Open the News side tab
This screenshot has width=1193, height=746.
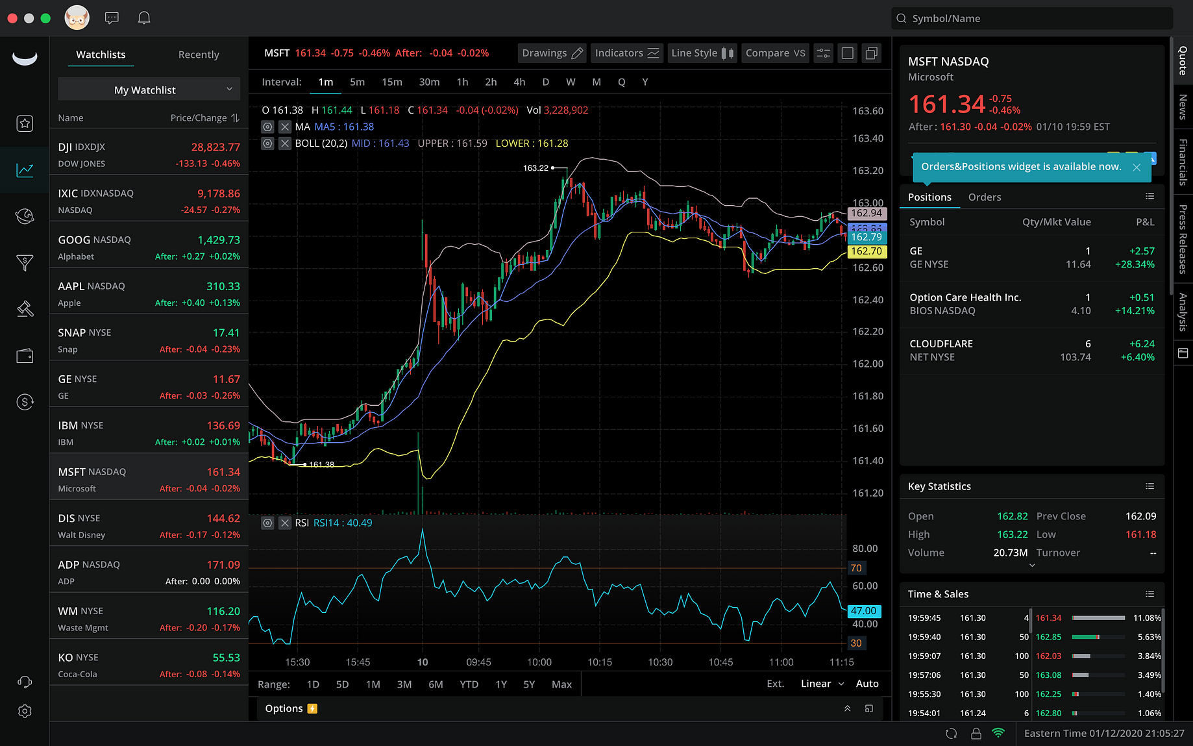(x=1183, y=107)
